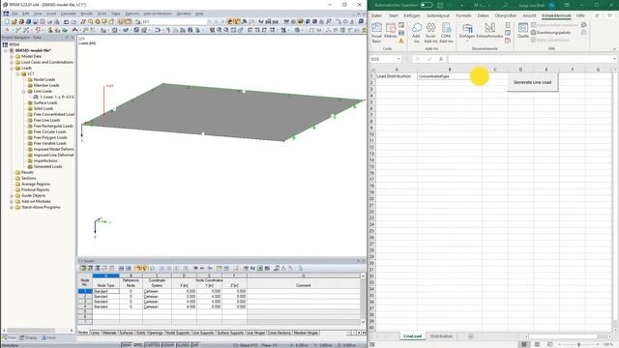Image resolution: width=619 pixels, height=348 pixels.
Task: Switch to Line Supports table tab
Action: click(203, 333)
